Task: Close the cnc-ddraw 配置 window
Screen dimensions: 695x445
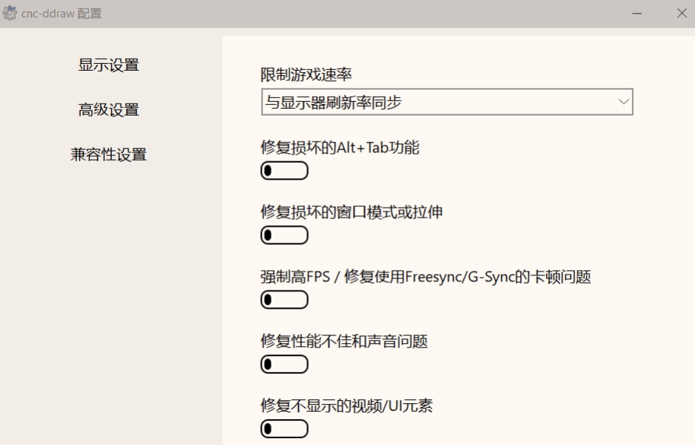Action: 682,13
